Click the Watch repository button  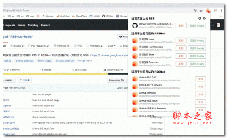point(123,37)
